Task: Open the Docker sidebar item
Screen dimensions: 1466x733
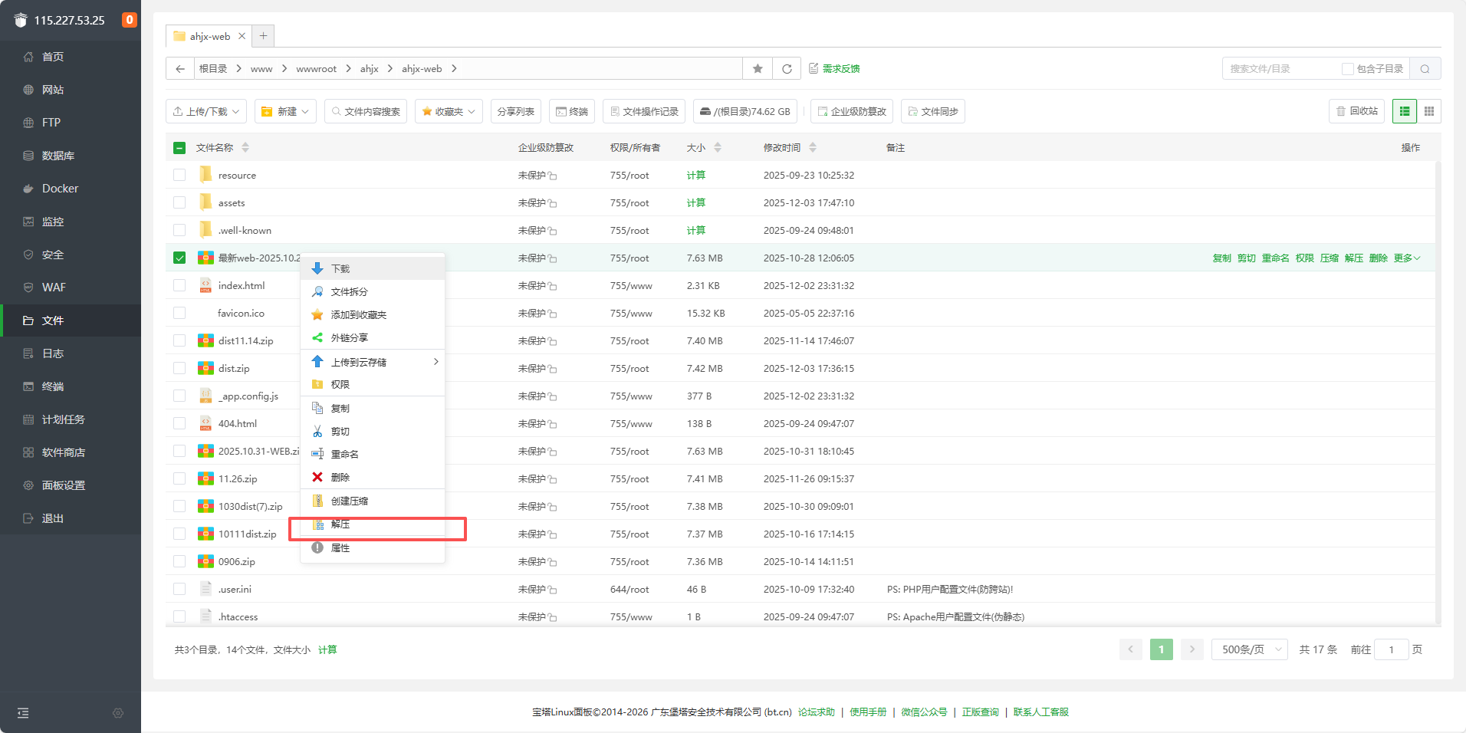Action: (x=60, y=189)
